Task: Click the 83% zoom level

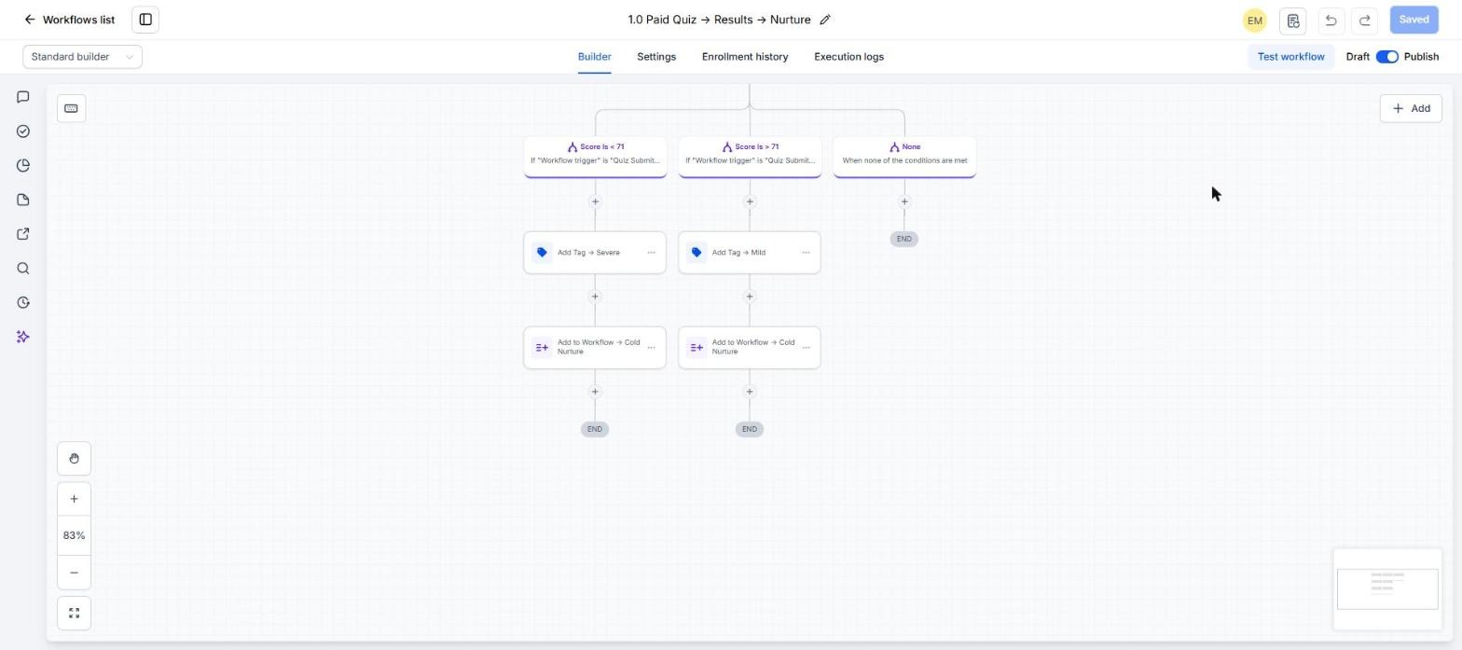Action: click(x=74, y=535)
